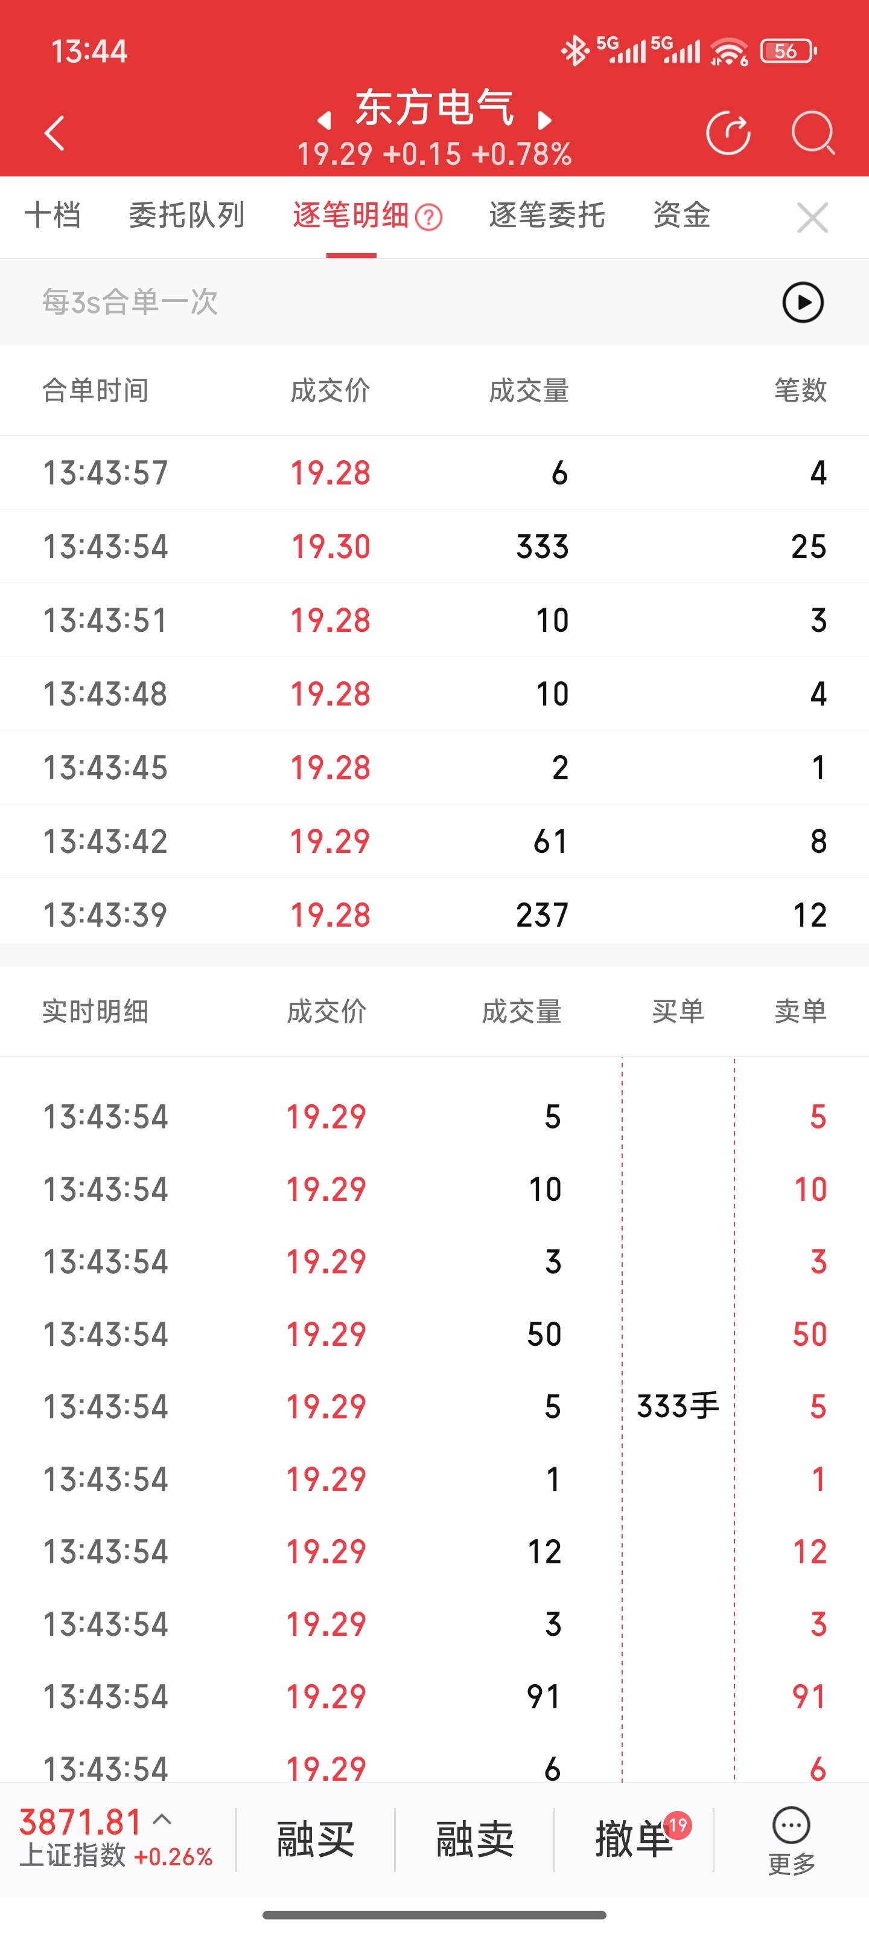Tap the 融卖 button
The width and height of the screenshot is (869, 1933).
(x=474, y=1839)
